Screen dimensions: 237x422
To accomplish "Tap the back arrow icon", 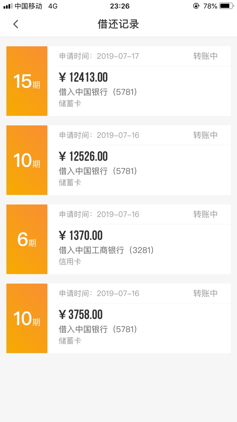I will click(x=15, y=24).
